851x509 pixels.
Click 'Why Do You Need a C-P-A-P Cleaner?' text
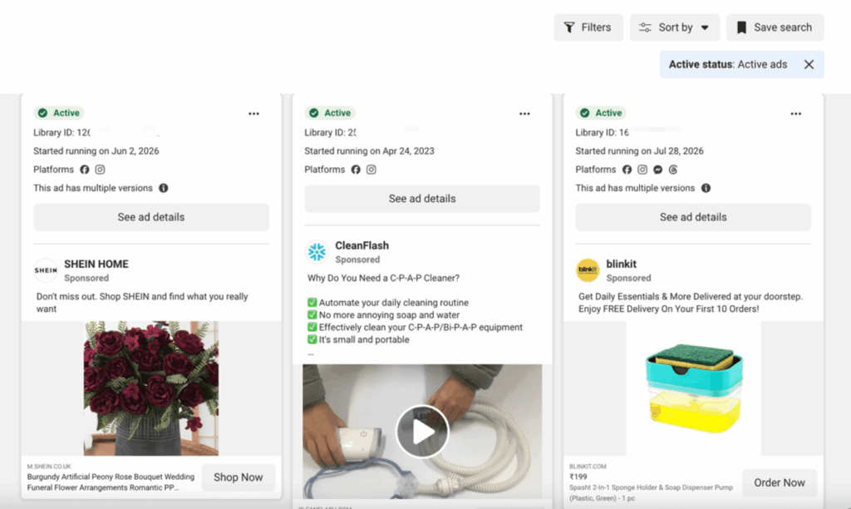pyautogui.click(x=384, y=278)
